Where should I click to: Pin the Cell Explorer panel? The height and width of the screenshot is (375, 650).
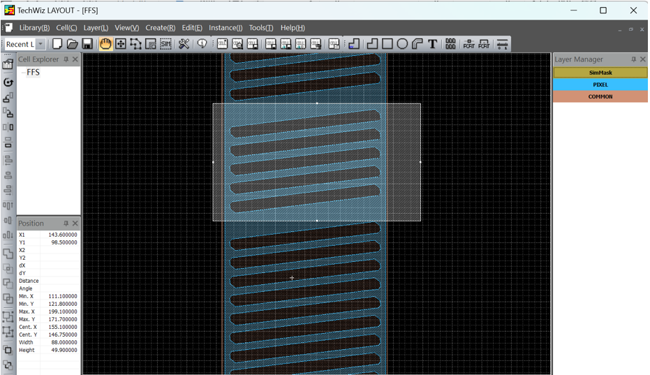pyautogui.click(x=66, y=60)
